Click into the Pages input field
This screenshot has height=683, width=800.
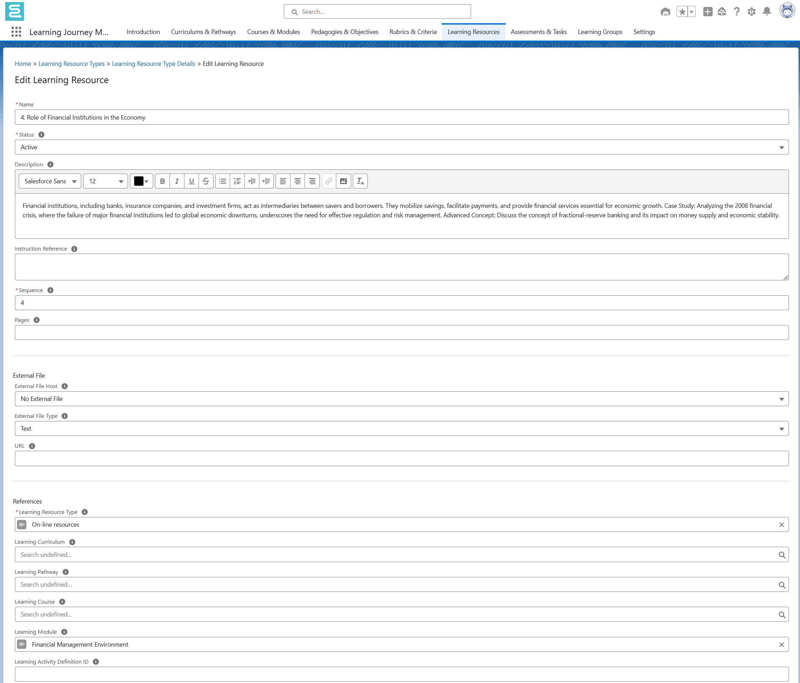click(x=401, y=332)
